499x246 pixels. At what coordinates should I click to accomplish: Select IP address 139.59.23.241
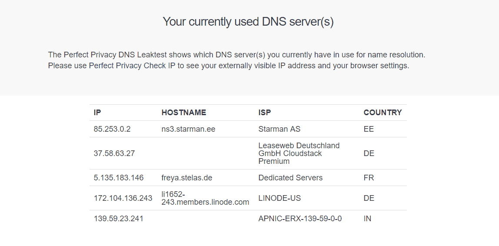[118, 219]
